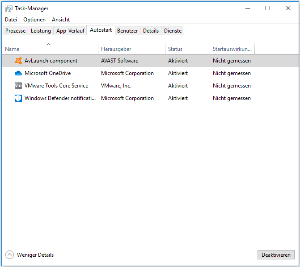
Task: Click Nicht gemessen in the OneDrive row
Action: (x=232, y=73)
